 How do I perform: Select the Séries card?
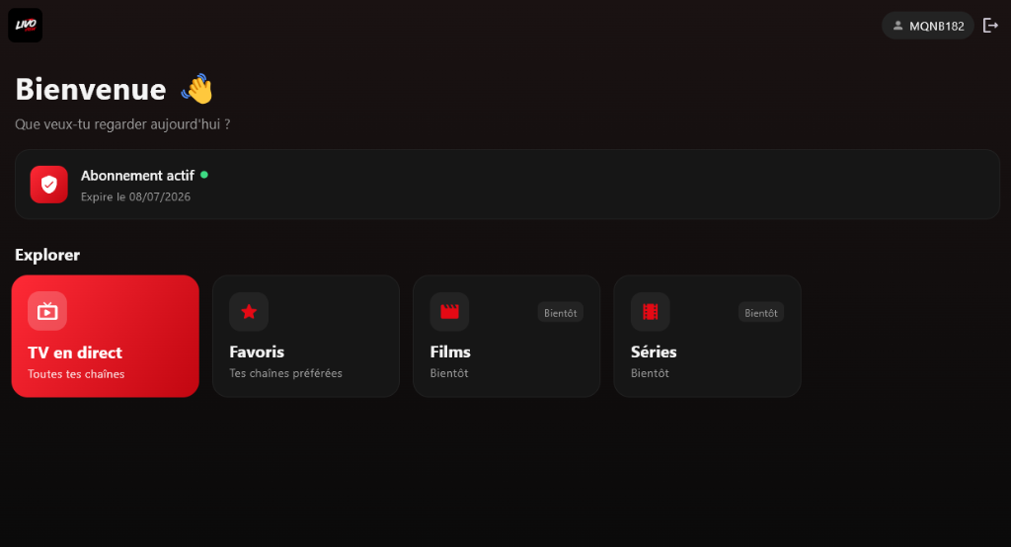(x=707, y=336)
